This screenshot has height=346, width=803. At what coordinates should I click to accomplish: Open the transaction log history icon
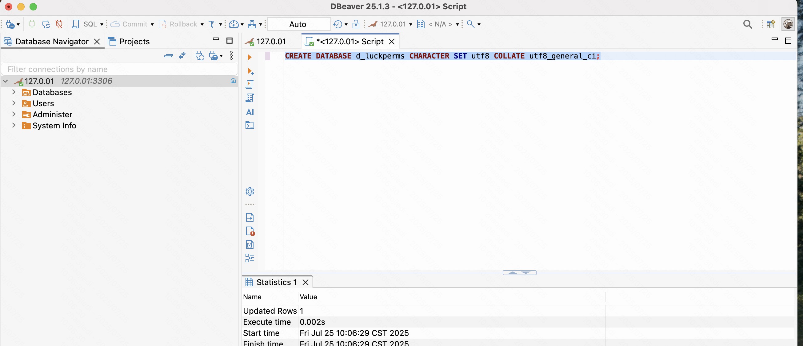[338, 24]
